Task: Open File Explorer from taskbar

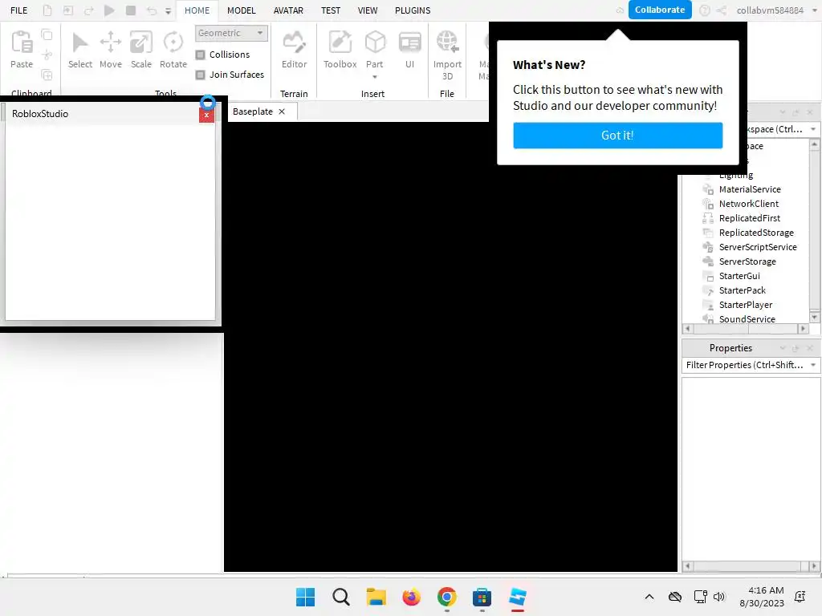Action: [376, 597]
